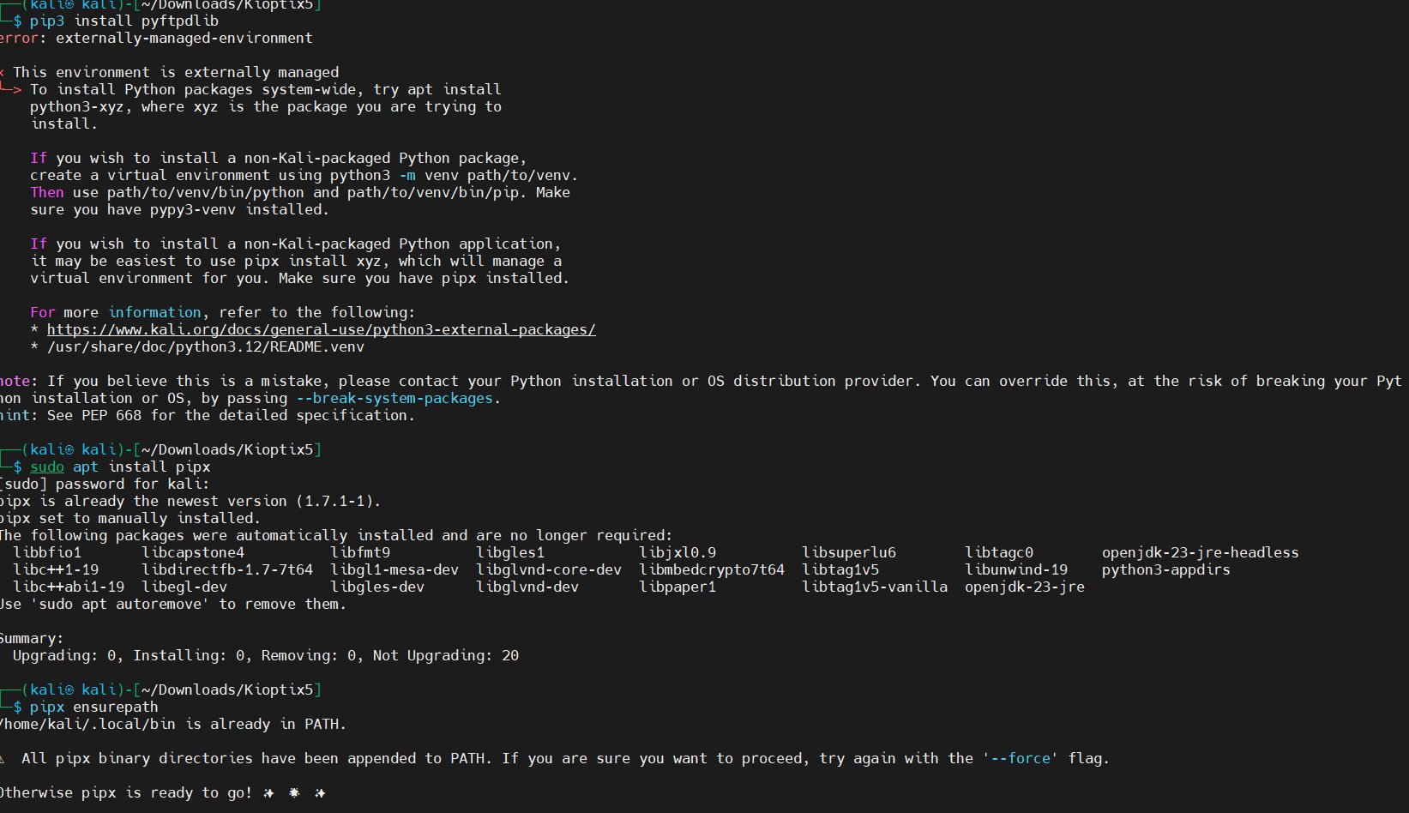Click the "libbfio1" package name
1409x813 pixels.
coord(47,552)
